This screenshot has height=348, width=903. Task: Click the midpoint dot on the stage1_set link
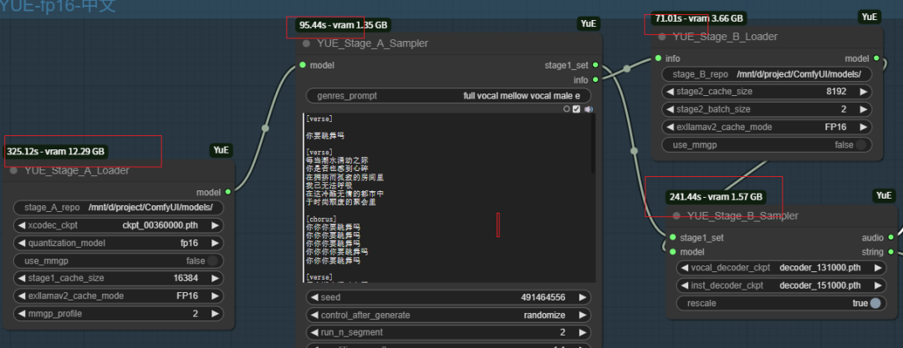[x=634, y=151]
